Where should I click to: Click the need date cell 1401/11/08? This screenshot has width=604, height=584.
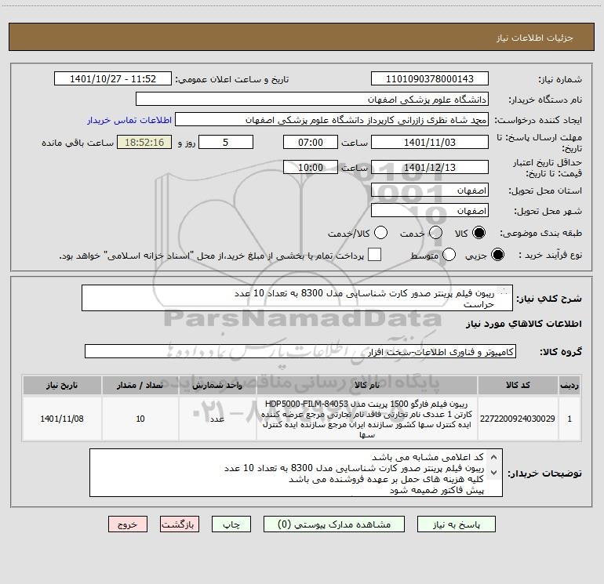point(62,419)
